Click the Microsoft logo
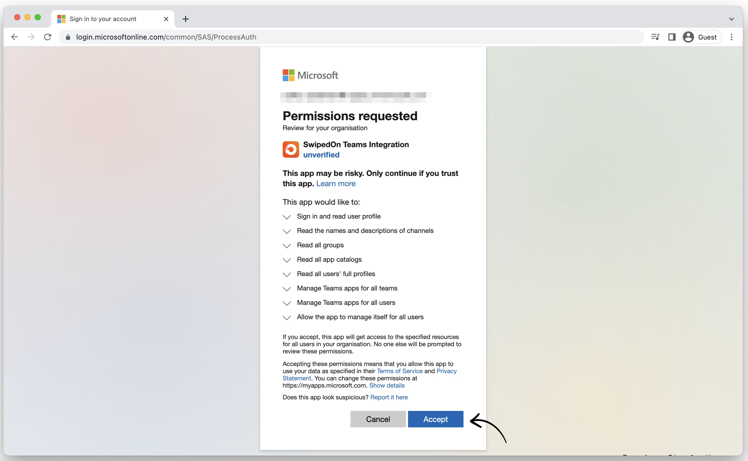The width and height of the screenshot is (748, 461). click(310, 75)
